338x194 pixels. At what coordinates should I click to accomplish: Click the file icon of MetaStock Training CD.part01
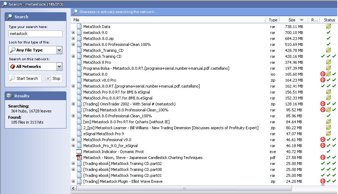(79, 175)
